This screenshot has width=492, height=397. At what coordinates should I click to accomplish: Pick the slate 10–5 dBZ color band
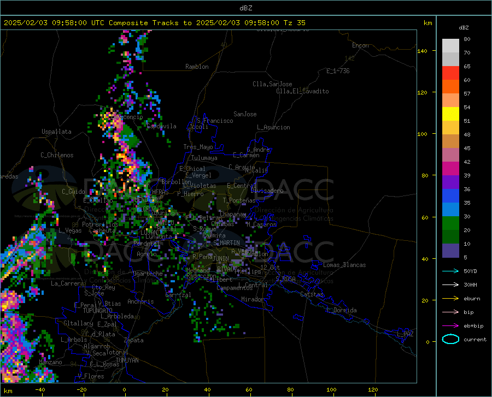coord(450,251)
